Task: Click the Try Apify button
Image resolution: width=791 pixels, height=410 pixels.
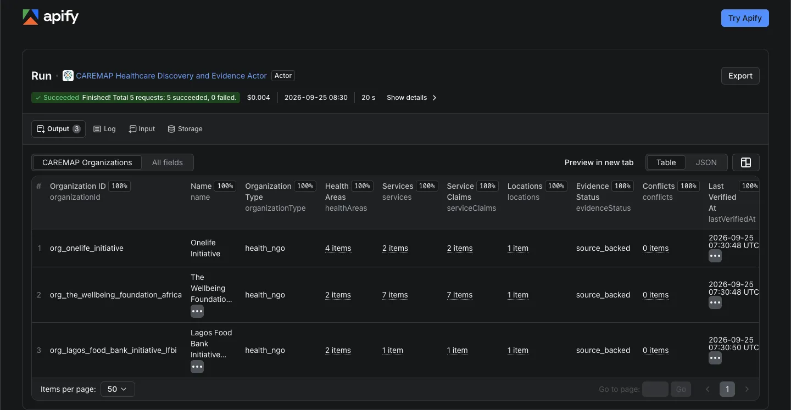Action: (745, 18)
